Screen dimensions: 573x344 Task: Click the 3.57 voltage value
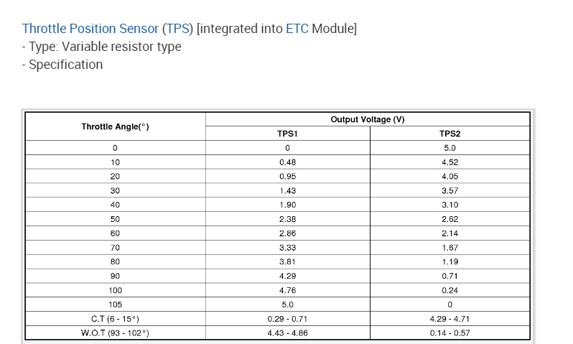449,191
